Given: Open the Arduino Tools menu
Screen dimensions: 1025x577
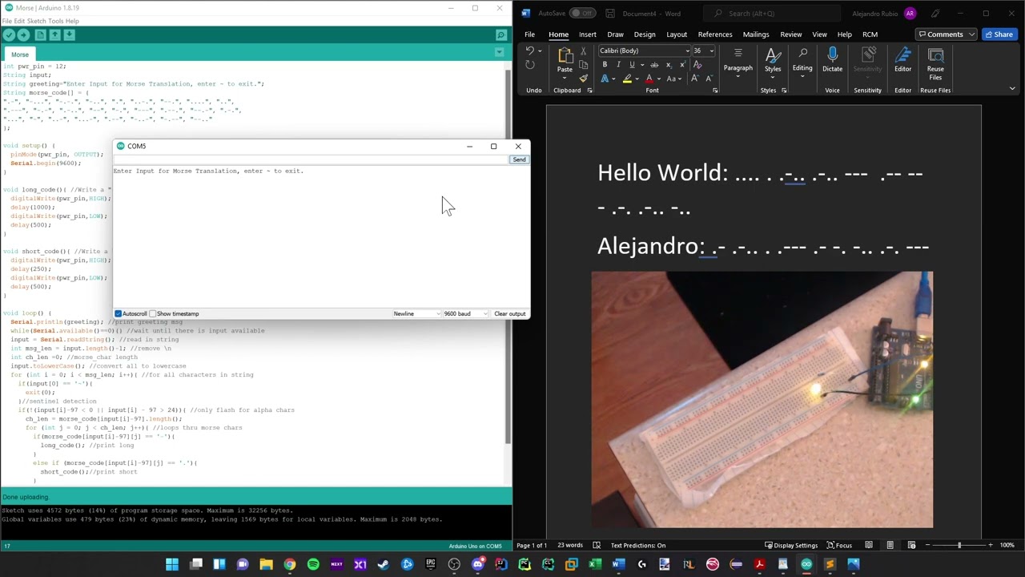Looking at the screenshot, I should [x=57, y=21].
